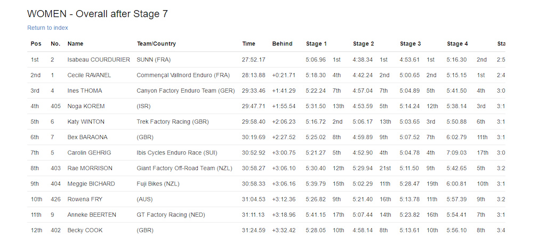Select the Canyon Factory Enduro Team (GER) cell
The height and width of the screenshot is (236, 546).
[x=186, y=91]
